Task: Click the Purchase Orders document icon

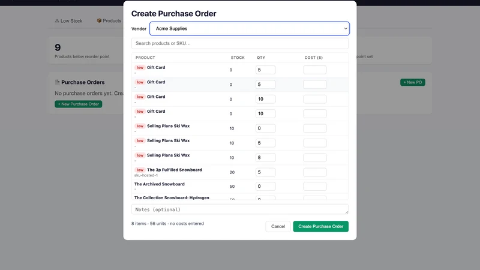Action: pos(57,82)
